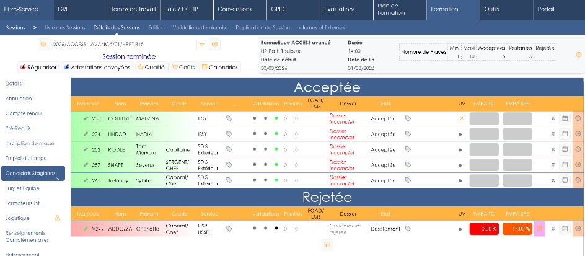Open the Coûts button
585x256 pixels.
[x=183, y=68]
